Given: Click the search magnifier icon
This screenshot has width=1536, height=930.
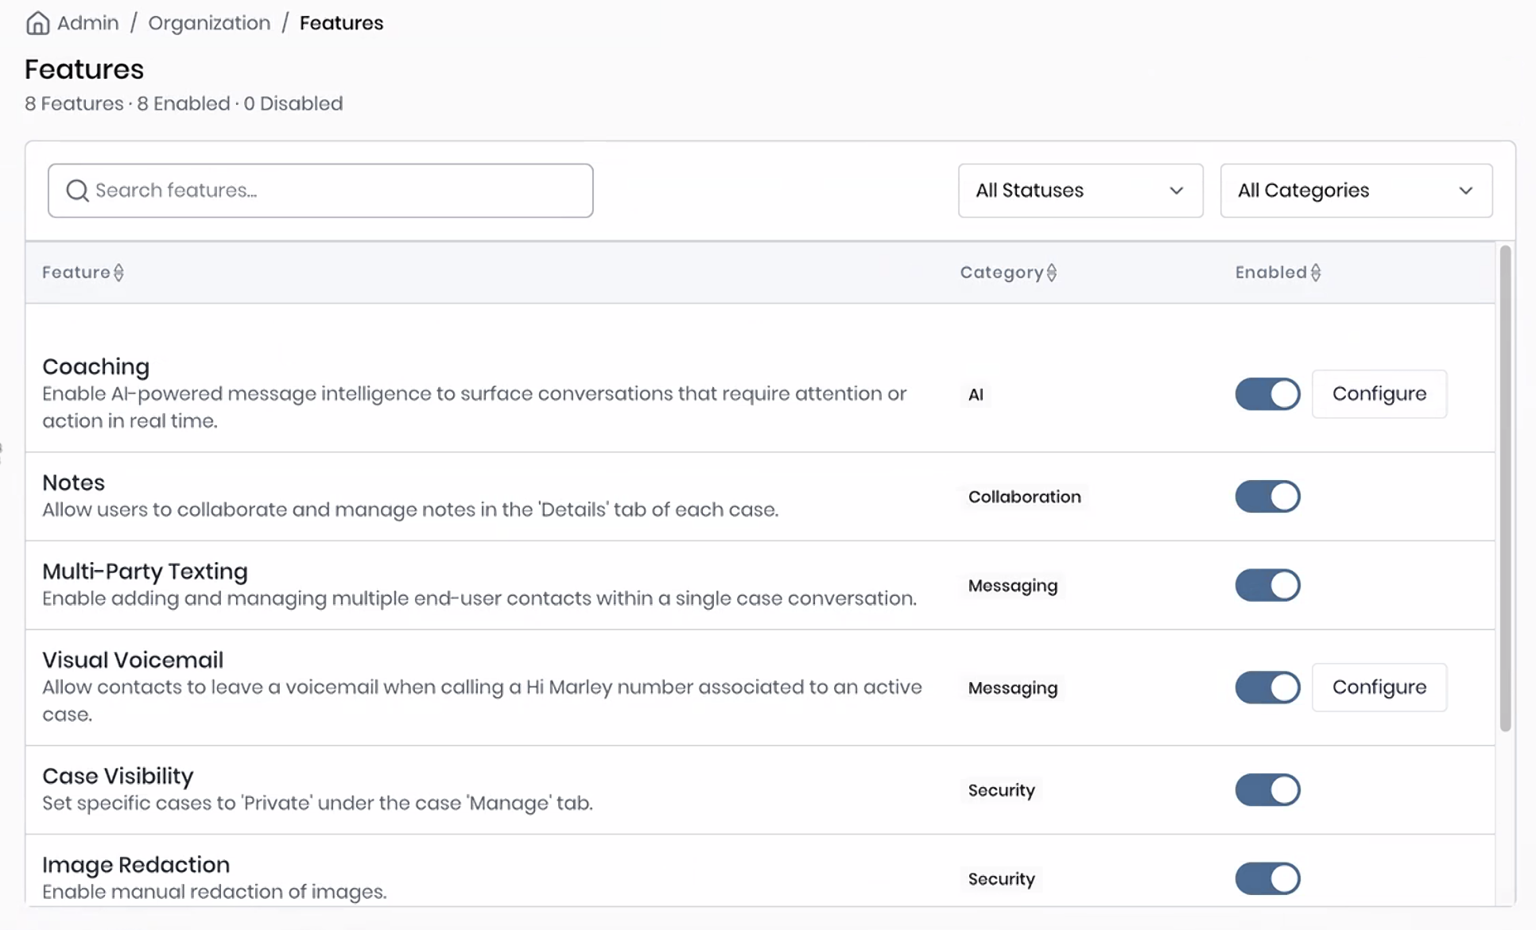Looking at the screenshot, I should click(x=77, y=191).
